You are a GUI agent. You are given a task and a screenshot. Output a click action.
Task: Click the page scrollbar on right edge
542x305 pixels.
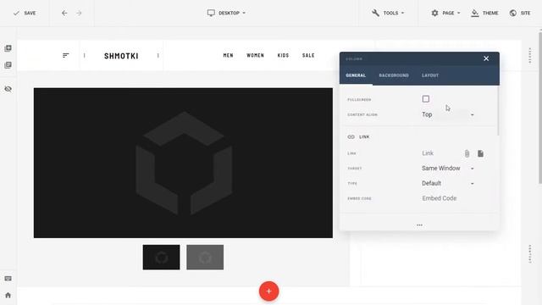coord(540,108)
